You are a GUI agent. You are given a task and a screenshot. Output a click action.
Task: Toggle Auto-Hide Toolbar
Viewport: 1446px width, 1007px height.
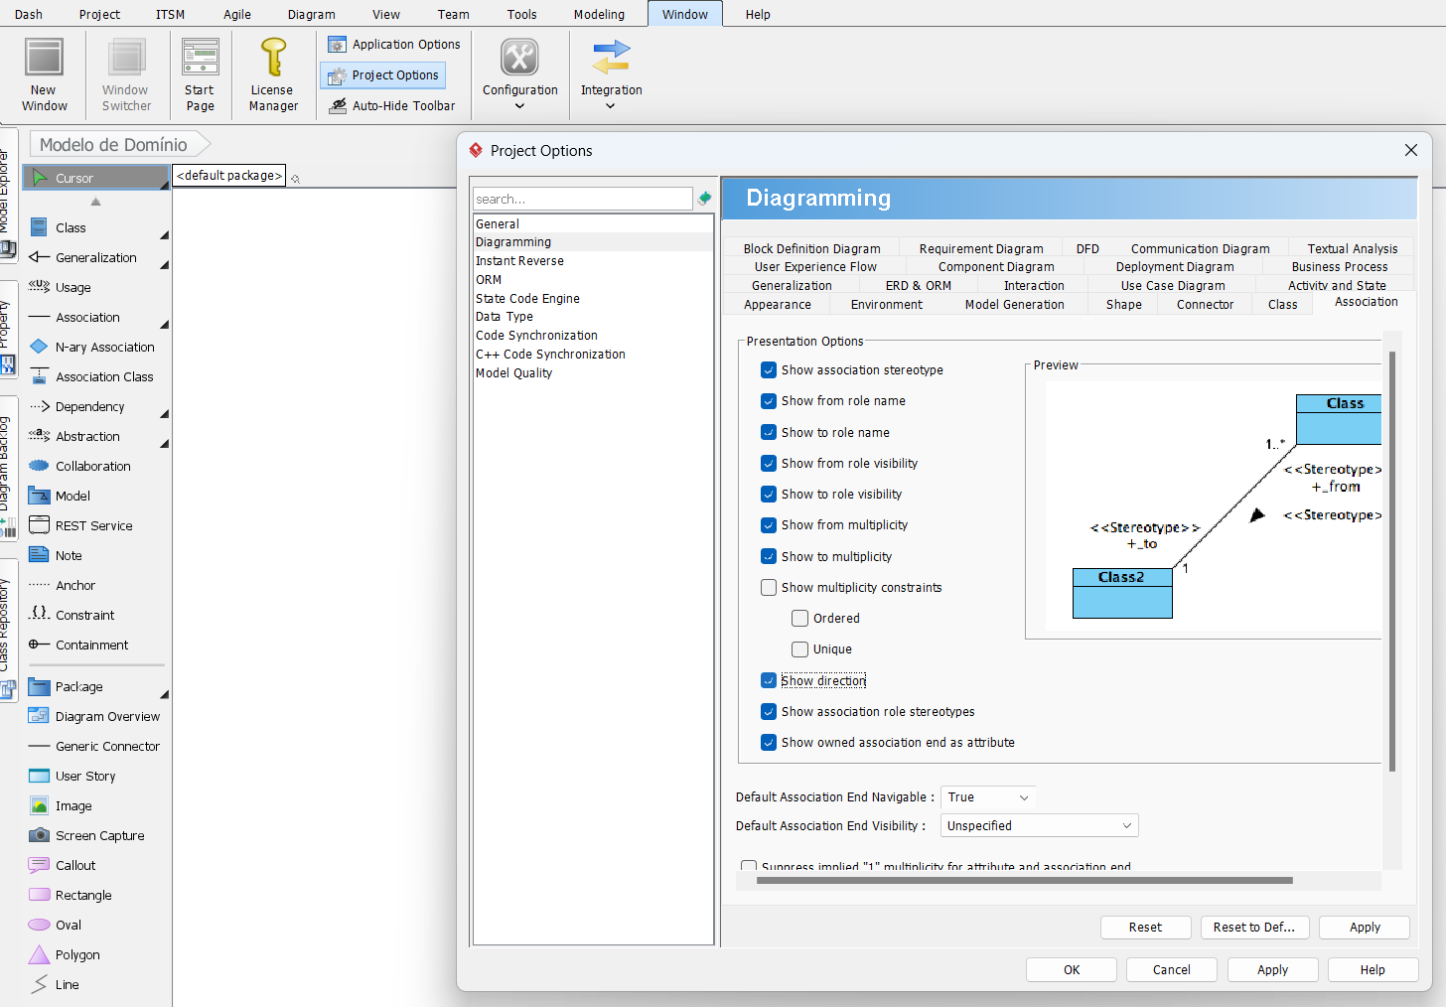click(392, 105)
